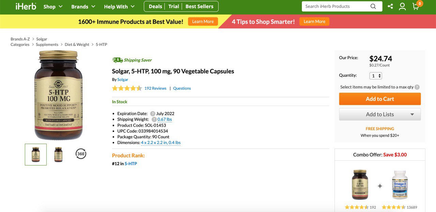Click the share icon in header
The image size is (436, 212).
[x=390, y=6]
